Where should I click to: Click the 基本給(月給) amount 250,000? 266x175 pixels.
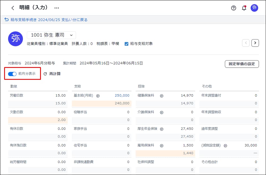pyautogui.click(x=122, y=96)
